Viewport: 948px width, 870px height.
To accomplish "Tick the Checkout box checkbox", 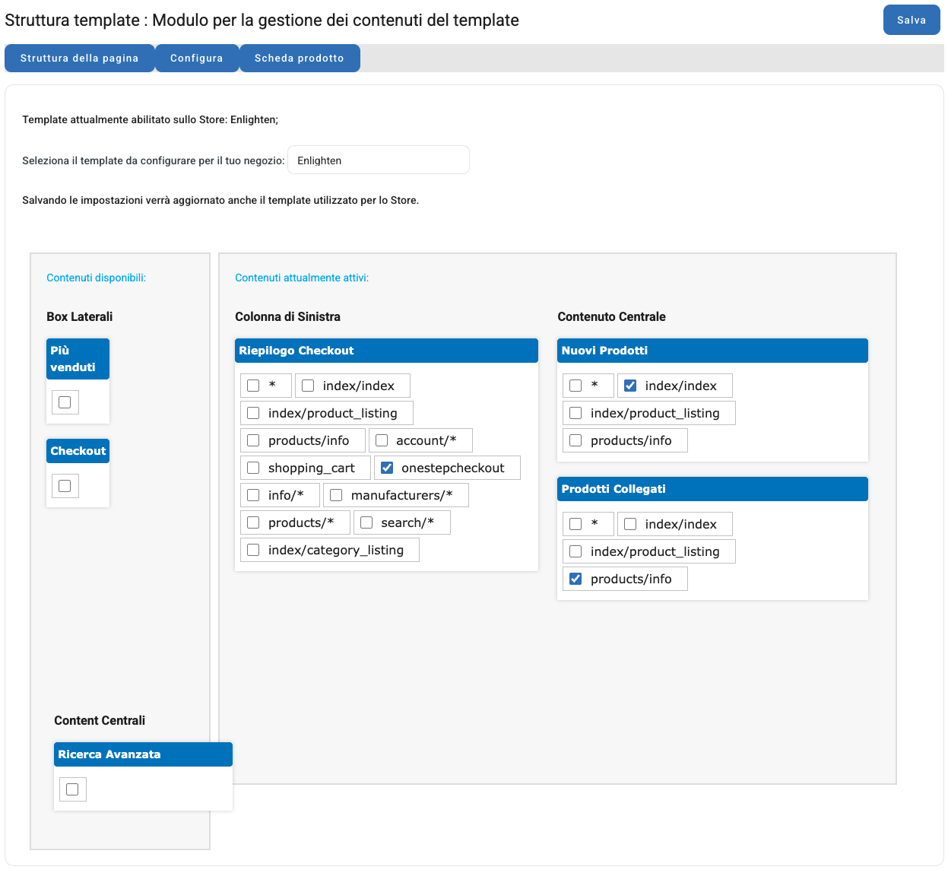I will pyautogui.click(x=65, y=486).
